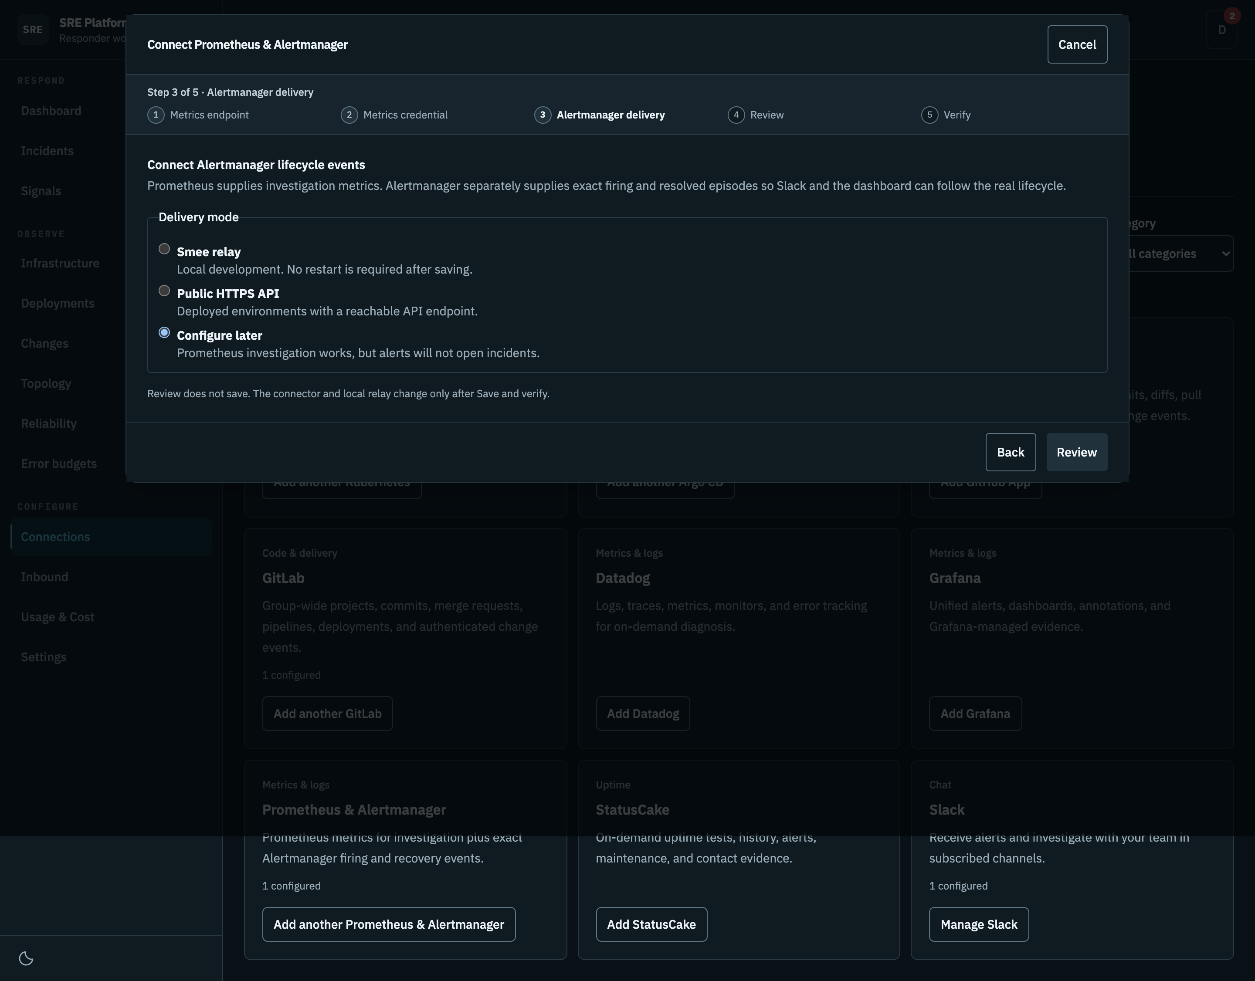Image resolution: width=1255 pixels, height=981 pixels.
Task: Click step 2 Metrics credential circle
Action: tap(349, 115)
